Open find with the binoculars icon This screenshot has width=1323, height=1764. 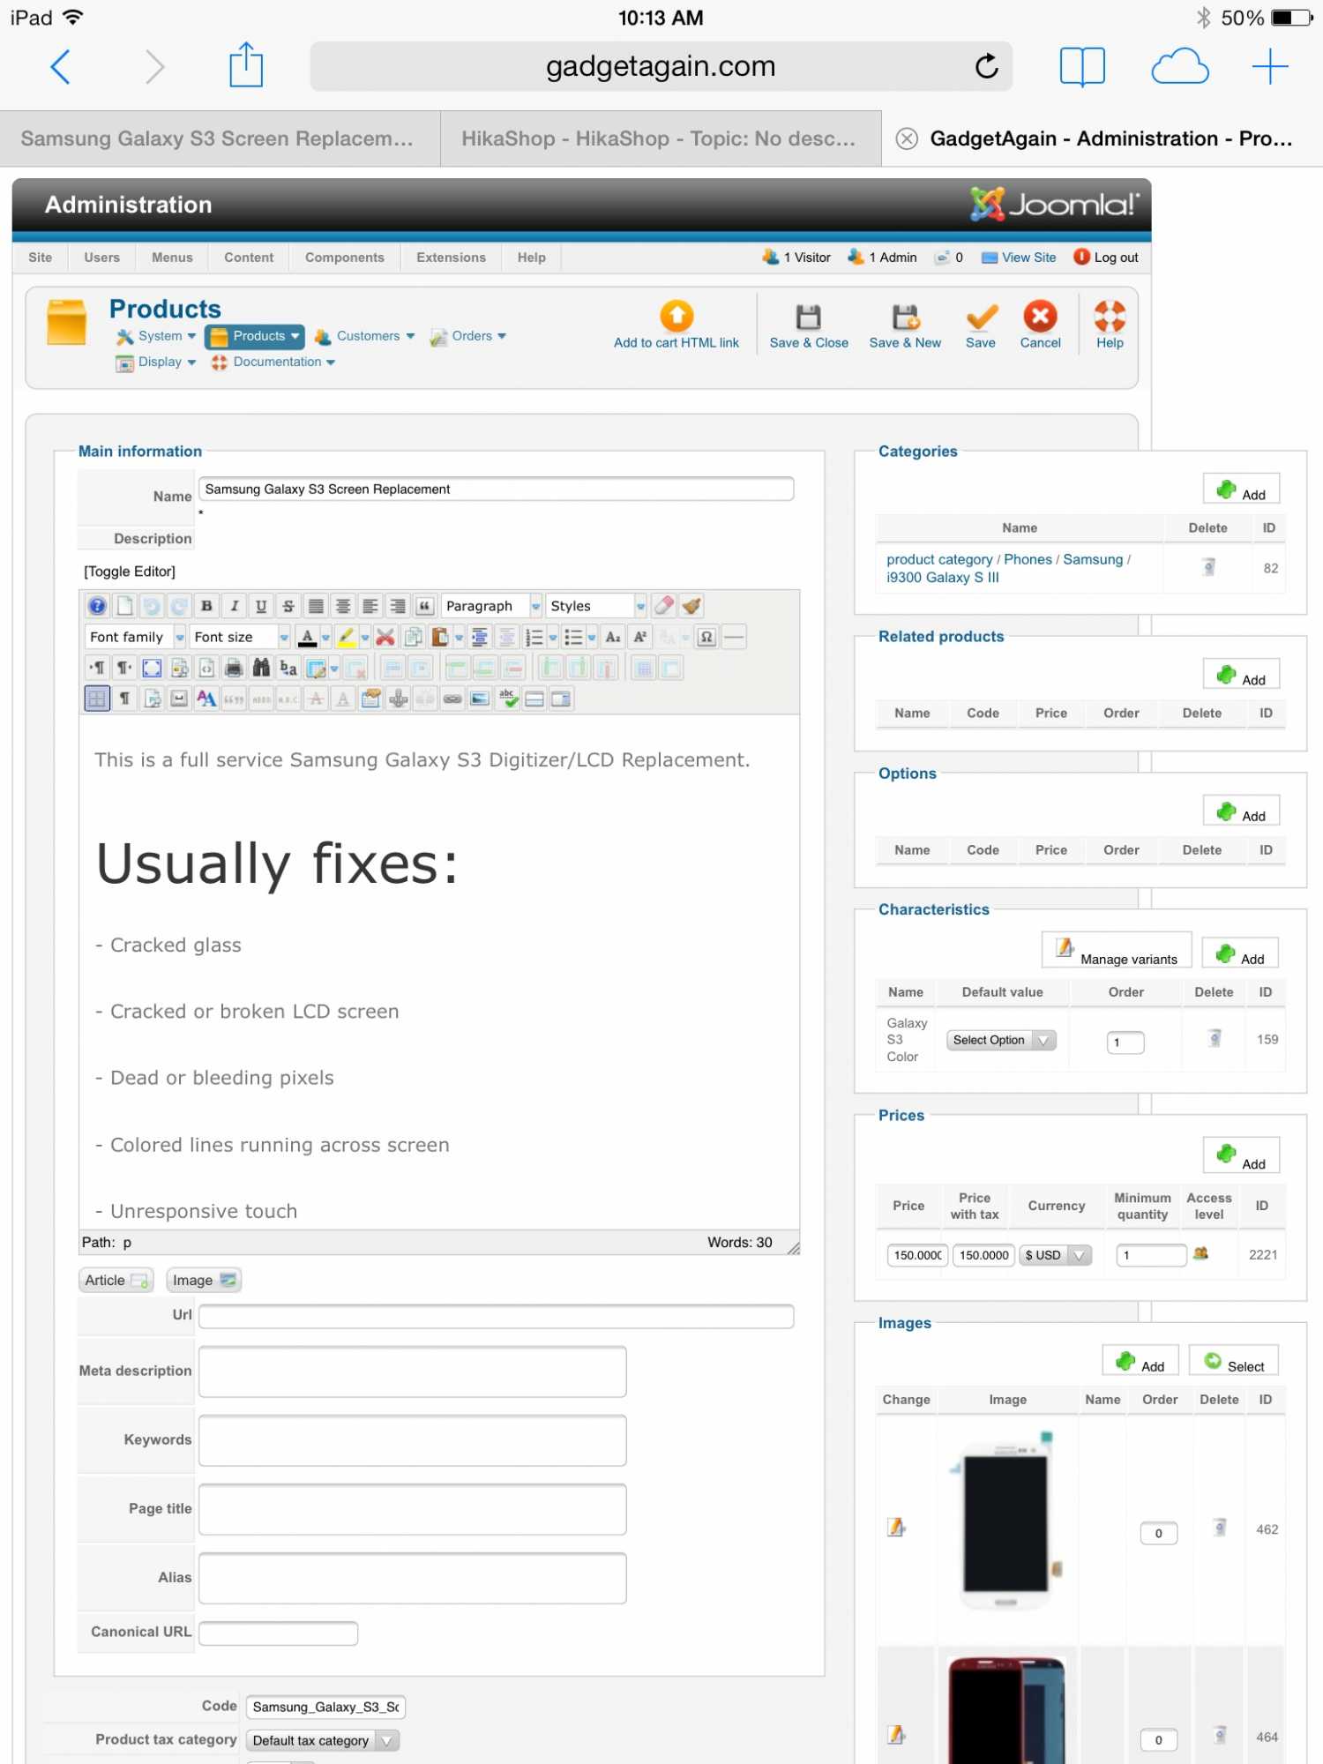point(261,668)
